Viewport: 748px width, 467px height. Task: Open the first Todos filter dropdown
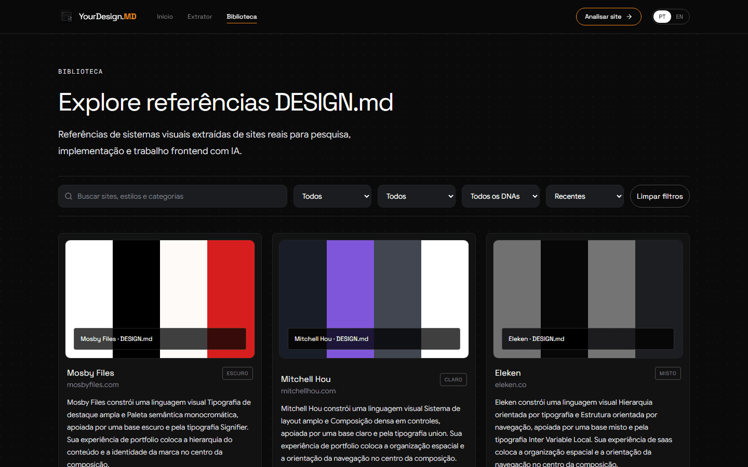coord(332,196)
